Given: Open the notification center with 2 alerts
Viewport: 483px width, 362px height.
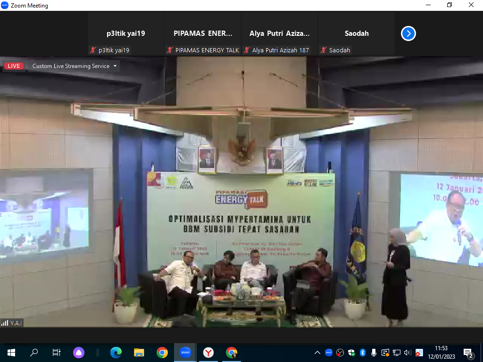Looking at the screenshot, I should coord(468,353).
